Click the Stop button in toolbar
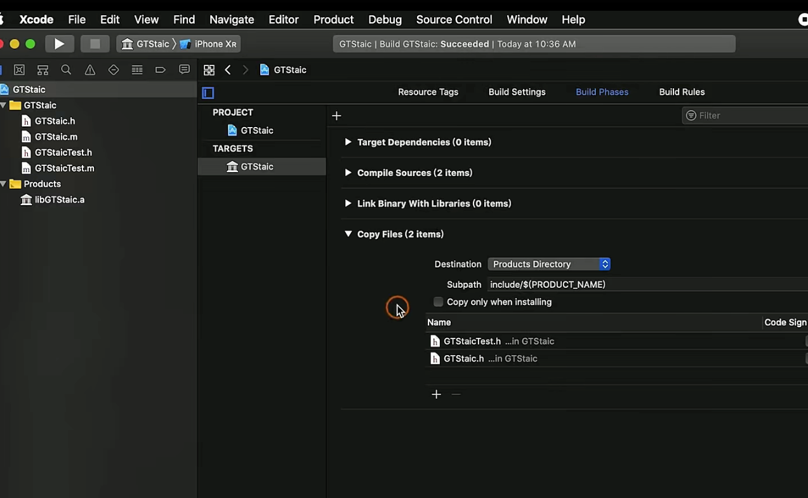808x498 pixels. tap(95, 44)
